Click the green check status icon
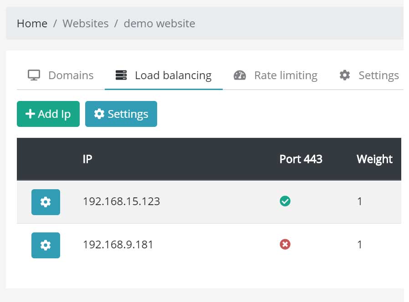The width and height of the screenshot is (409, 302). point(285,201)
